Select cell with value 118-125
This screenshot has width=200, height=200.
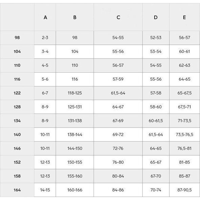75,93
